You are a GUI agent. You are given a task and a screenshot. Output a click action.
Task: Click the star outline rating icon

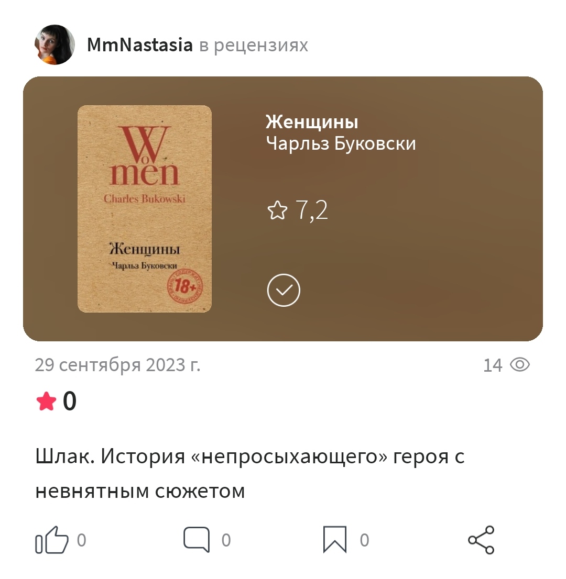point(277,210)
